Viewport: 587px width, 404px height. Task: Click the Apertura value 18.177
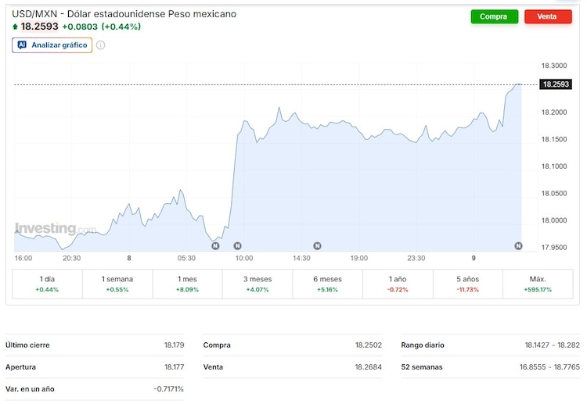pyautogui.click(x=174, y=367)
